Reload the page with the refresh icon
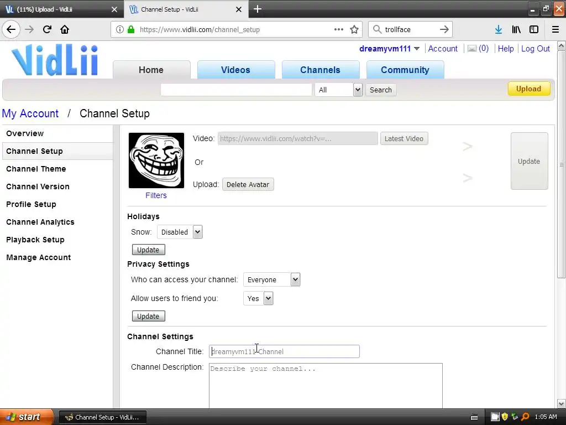566x425 pixels. [x=47, y=29]
